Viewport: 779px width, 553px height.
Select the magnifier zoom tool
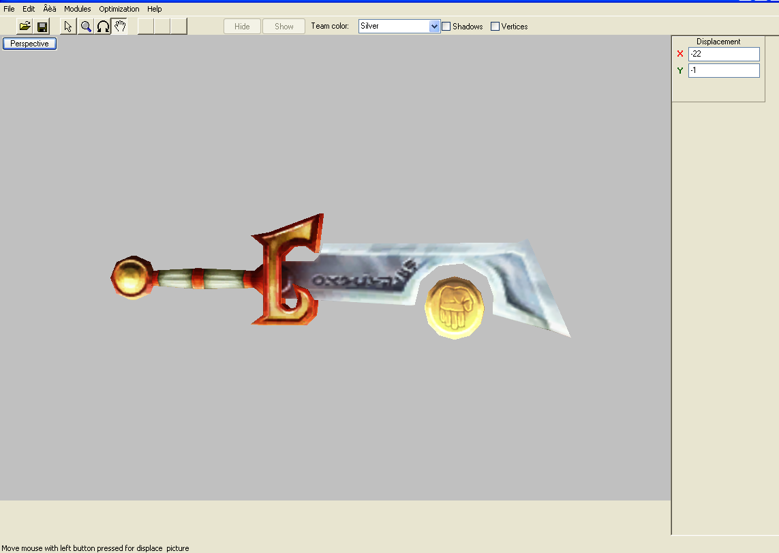tap(85, 27)
